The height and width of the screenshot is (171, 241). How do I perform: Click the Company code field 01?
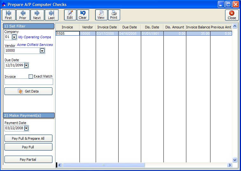tap(8, 37)
